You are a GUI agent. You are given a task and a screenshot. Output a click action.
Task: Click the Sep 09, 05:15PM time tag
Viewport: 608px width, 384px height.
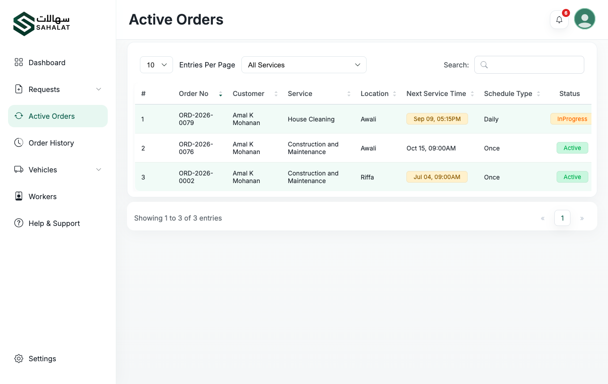(x=437, y=119)
